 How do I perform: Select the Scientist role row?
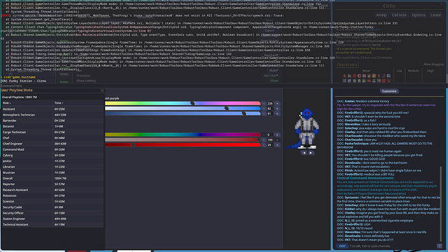click(53, 201)
